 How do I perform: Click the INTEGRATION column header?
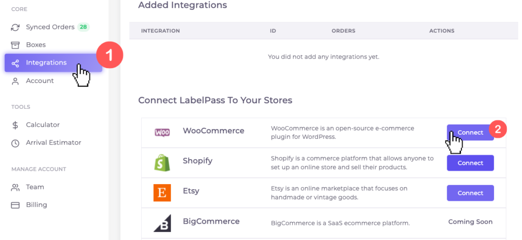click(161, 31)
